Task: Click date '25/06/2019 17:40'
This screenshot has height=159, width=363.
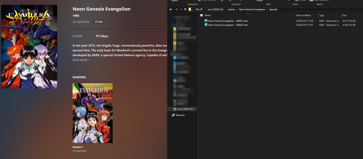Action: pos(305,21)
